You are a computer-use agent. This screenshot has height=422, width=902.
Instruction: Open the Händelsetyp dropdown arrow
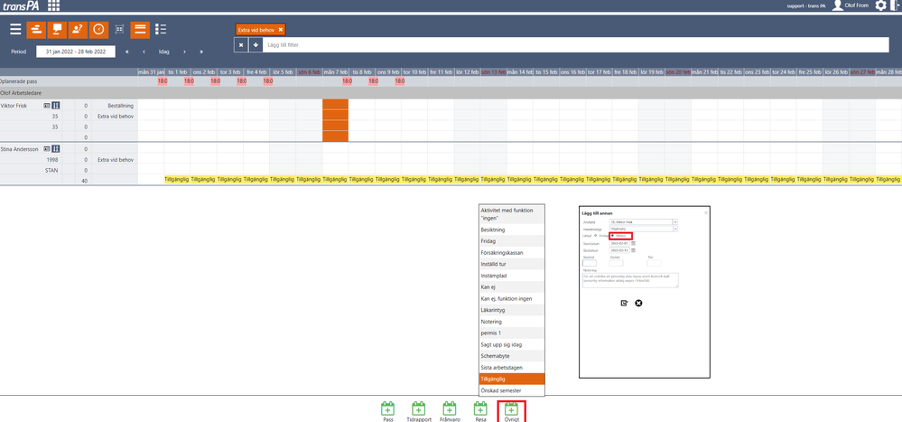(675, 229)
